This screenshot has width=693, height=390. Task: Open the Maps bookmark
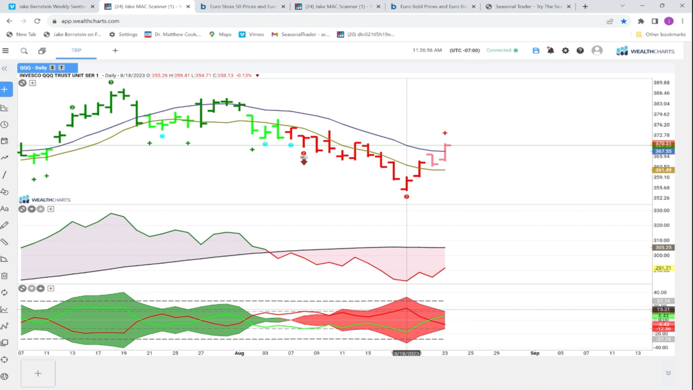tap(221, 34)
